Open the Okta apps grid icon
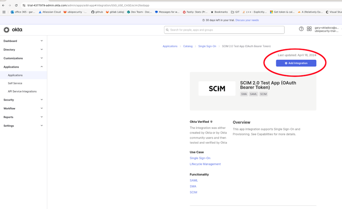This screenshot has height=209, width=342. tap(309, 29)
